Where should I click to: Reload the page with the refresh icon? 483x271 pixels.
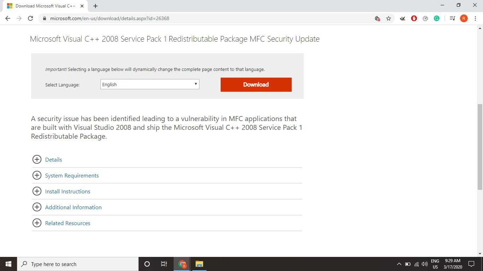click(x=30, y=18)
